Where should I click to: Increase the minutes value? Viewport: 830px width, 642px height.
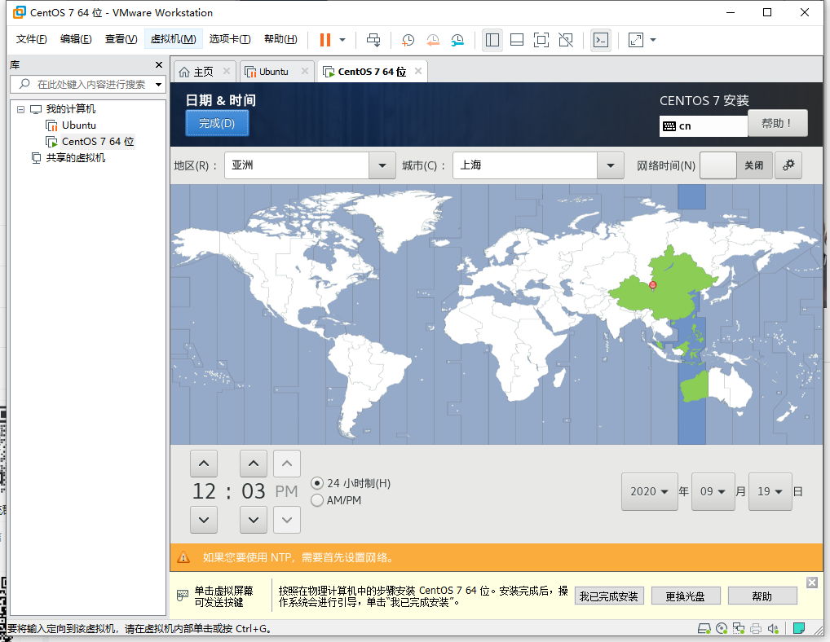[x=254, y=464]
